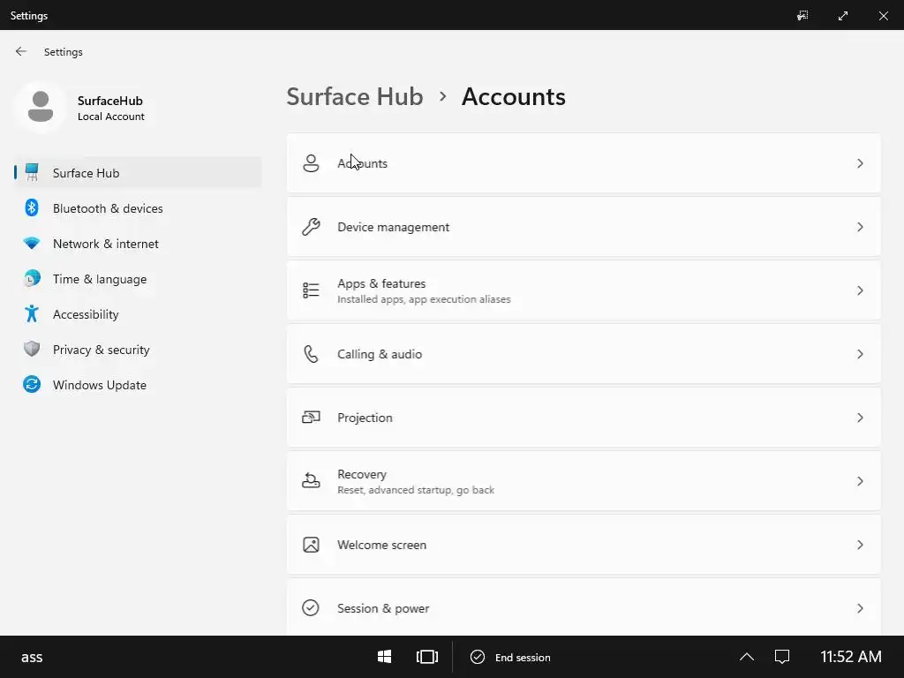
Task: Open Accessibility settings page
Action: tap(139, 313)
